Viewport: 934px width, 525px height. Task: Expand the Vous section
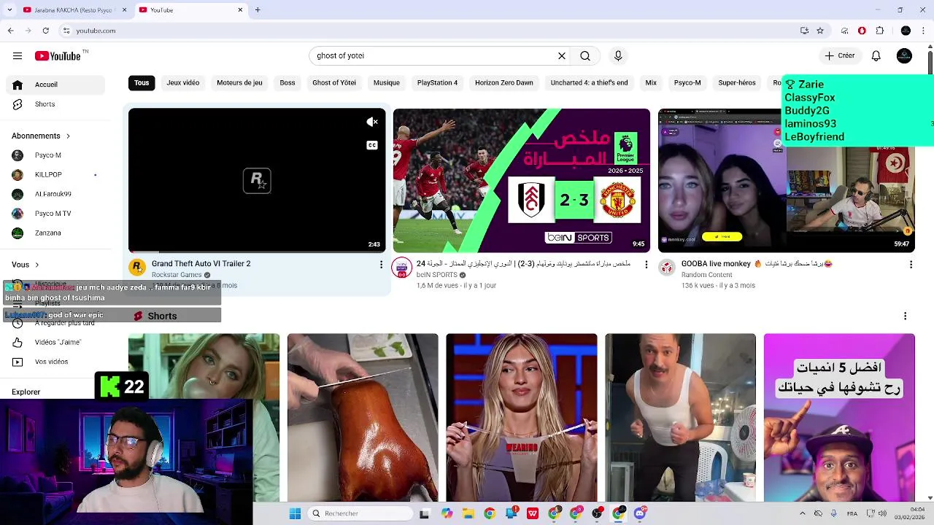pos(26,265)
